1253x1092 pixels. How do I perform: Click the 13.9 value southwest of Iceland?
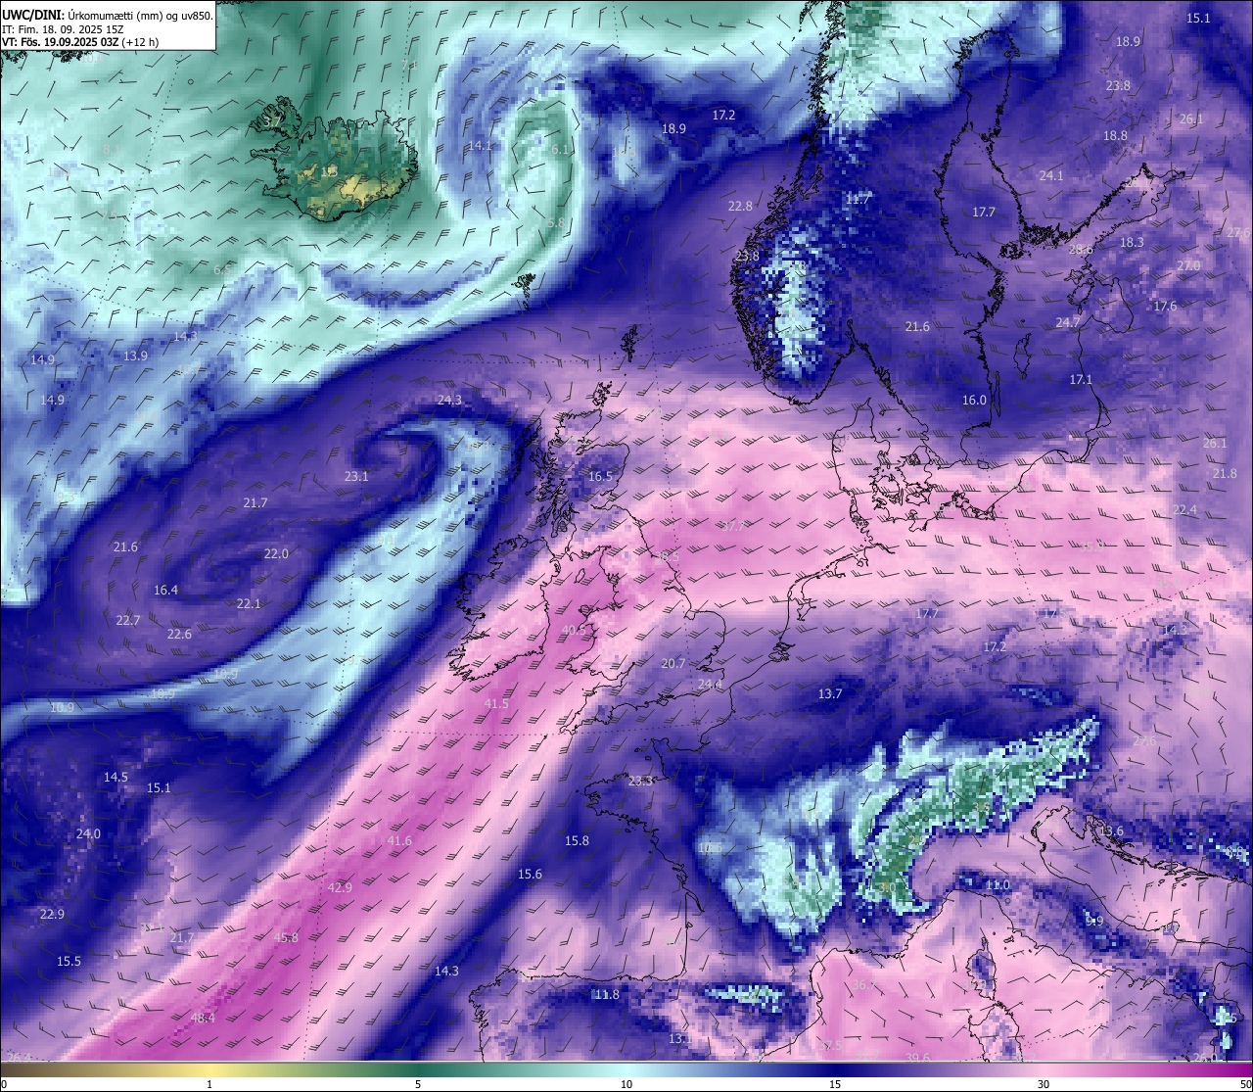click(135, 356)
